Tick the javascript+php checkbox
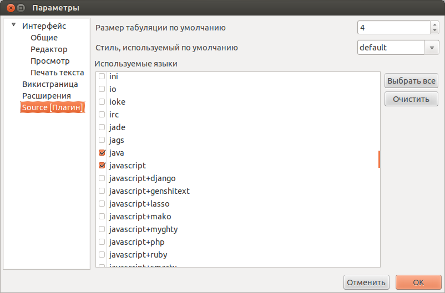445x293 pixels. click(x=102, y=242)
